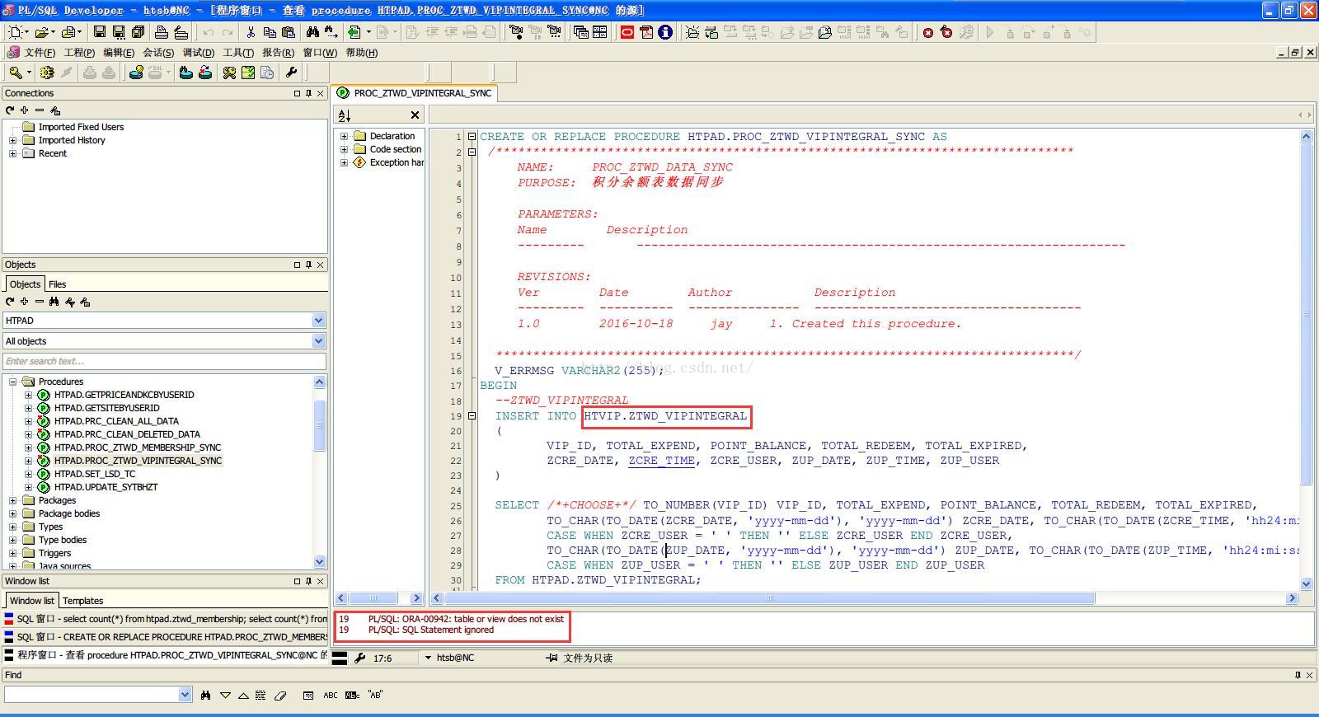Screen dimensions: 1319x717
Task: Click the Execute gear icon
Action: tap(47, 73)
